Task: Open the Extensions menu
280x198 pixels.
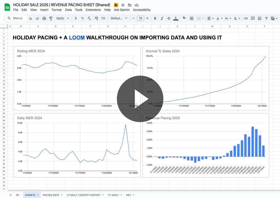Action: pyautogui.click(x=93, y=10)
